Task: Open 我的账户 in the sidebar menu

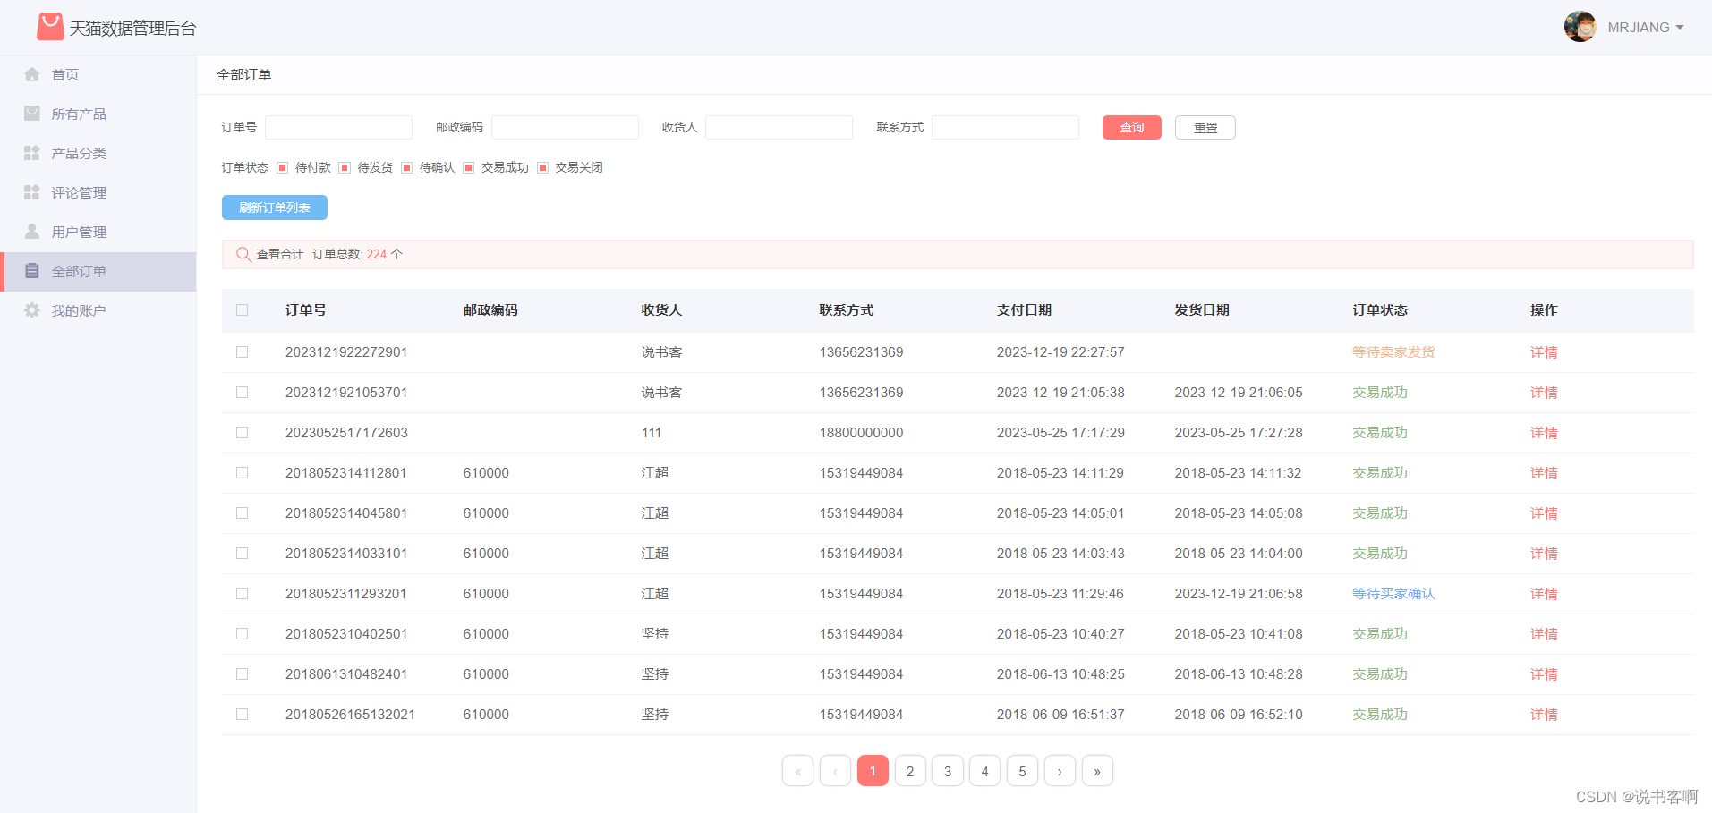Action: click(98, 310)
